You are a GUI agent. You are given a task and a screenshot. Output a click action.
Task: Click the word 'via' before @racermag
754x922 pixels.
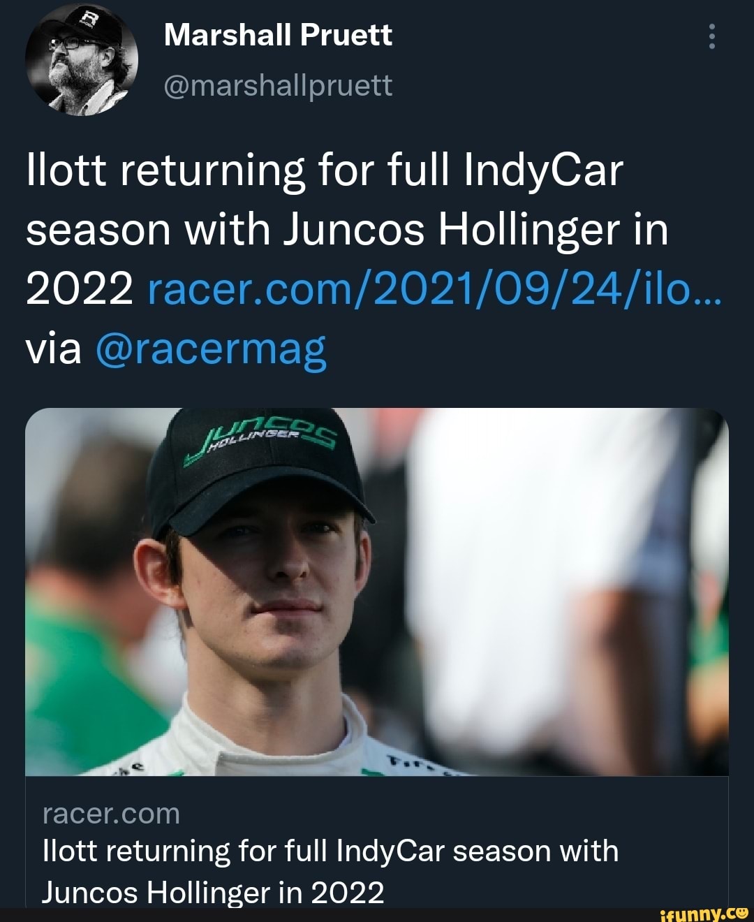click(x=53, y=348)
